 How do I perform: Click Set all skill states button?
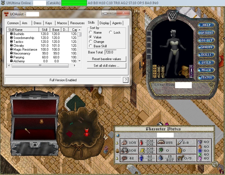[107, 66]
